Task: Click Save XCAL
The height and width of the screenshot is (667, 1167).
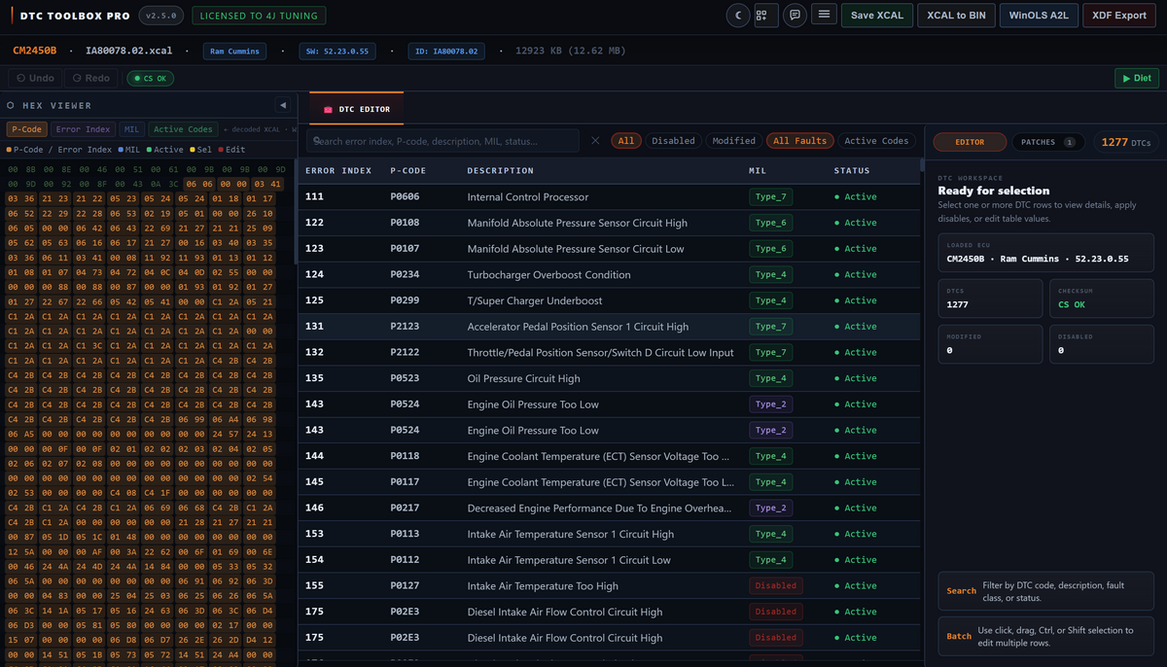Action: coord(876,15)
